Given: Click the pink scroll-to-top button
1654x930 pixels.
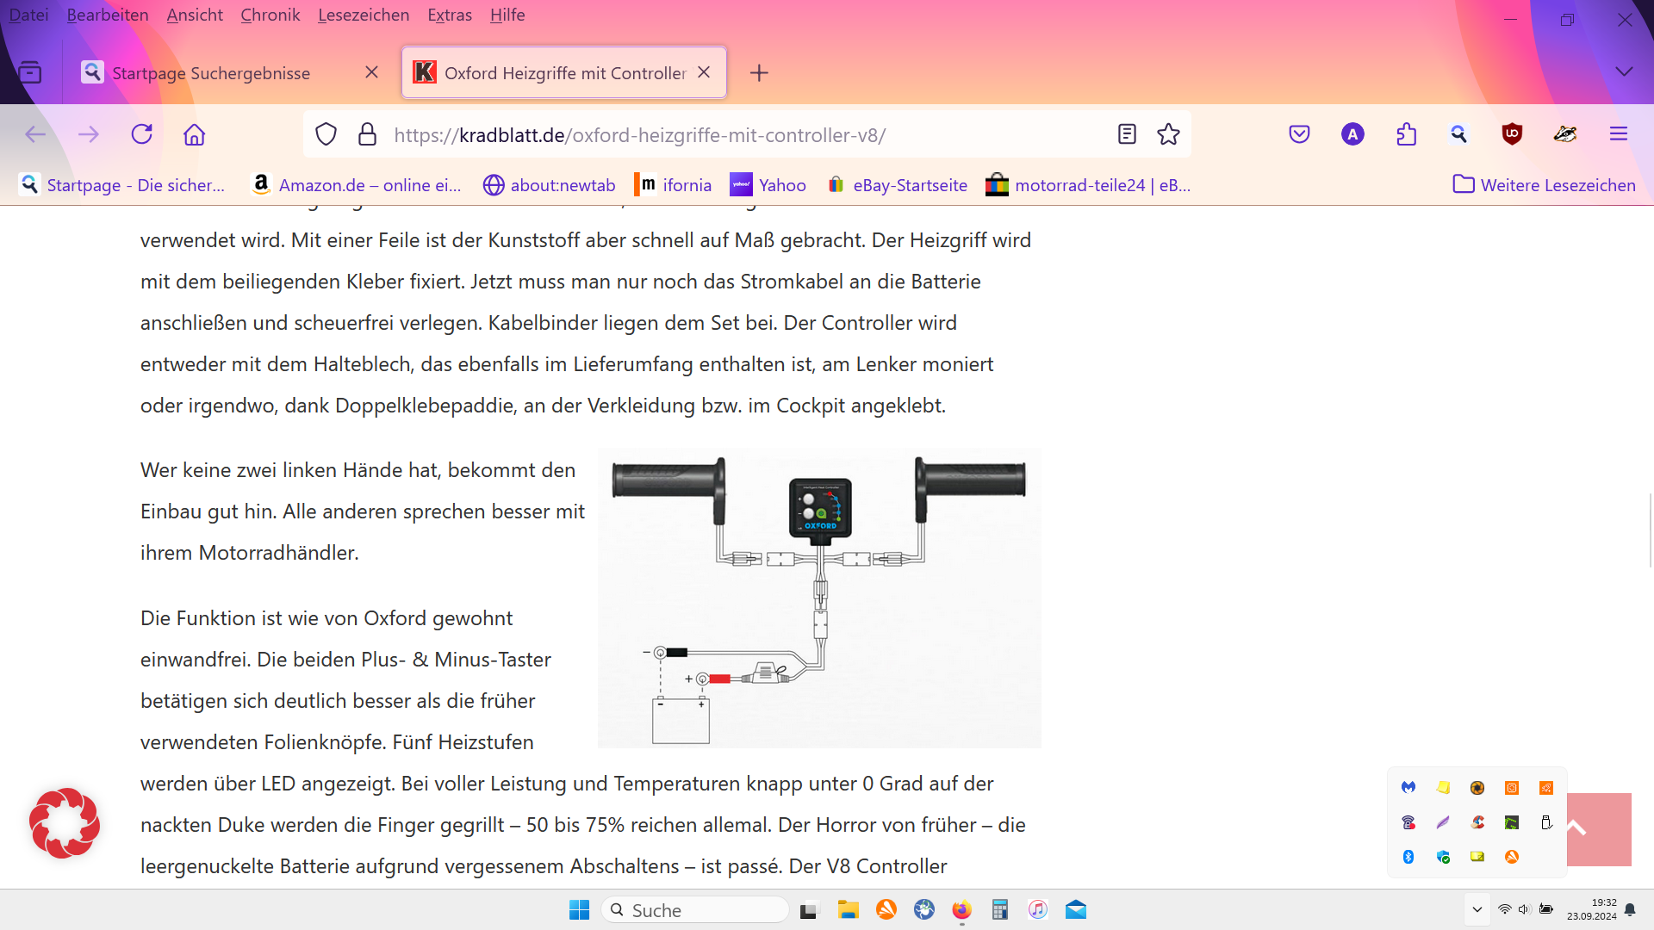Looking at the screenshot, I should click(1599, 828).
